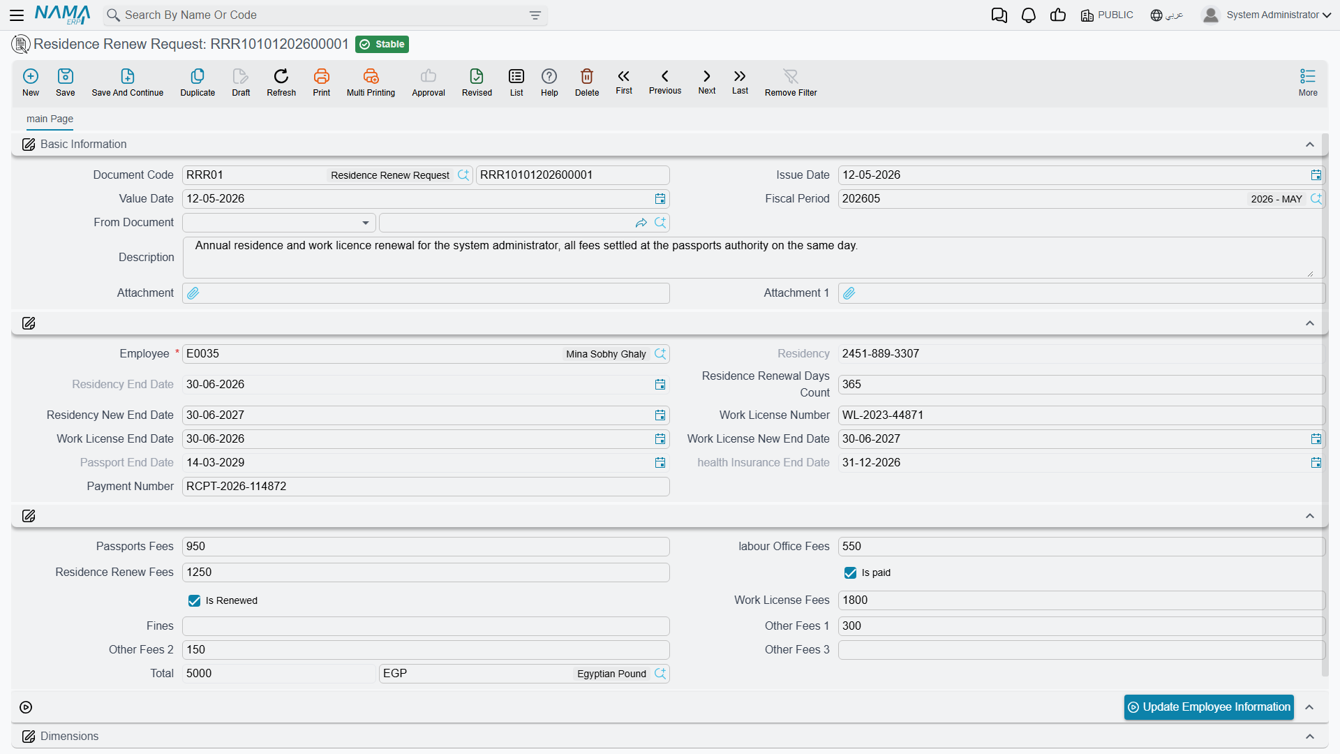Viewport: 1340px width, 754px height.
Task: Refresh the record
Action: pos(281,82)
